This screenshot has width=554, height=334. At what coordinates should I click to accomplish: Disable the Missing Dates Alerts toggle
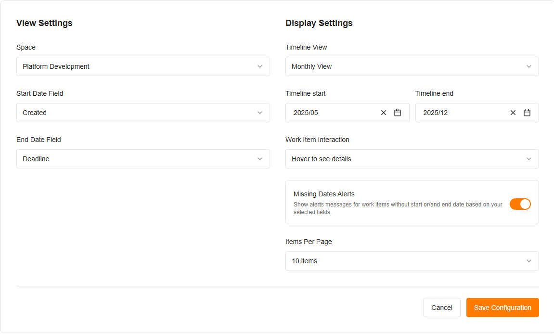pos(520,204)
